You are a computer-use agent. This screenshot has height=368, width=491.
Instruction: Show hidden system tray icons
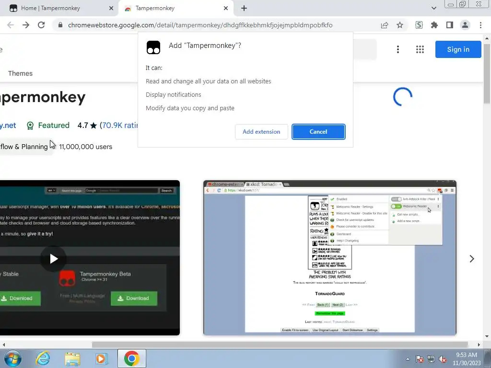click(408, 359)
